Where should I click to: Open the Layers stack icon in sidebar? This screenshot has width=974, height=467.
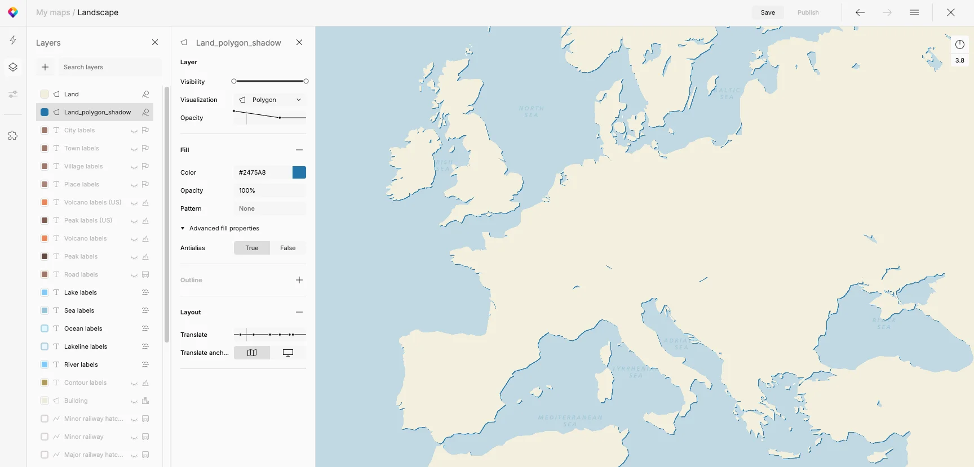(x=13, y=67)
